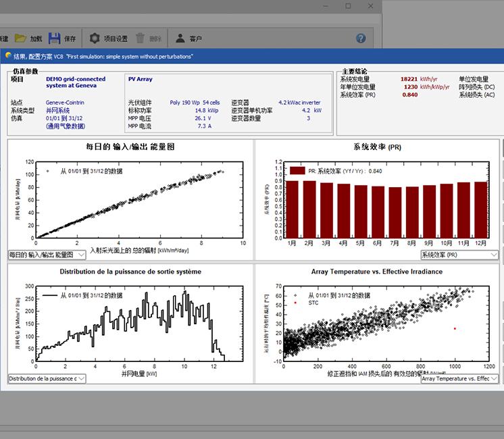Click the January (1月) PR bar
Viewport: 504px width, 439px height.
pyautogui.click(x=292, y=209)
